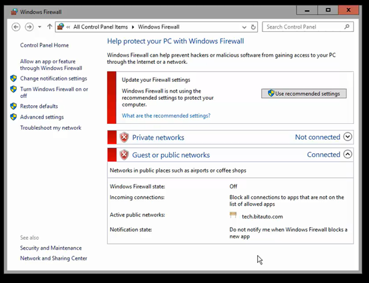
Task: Click red shield icon beside Private networks
Action: click(x=125, y=137)
